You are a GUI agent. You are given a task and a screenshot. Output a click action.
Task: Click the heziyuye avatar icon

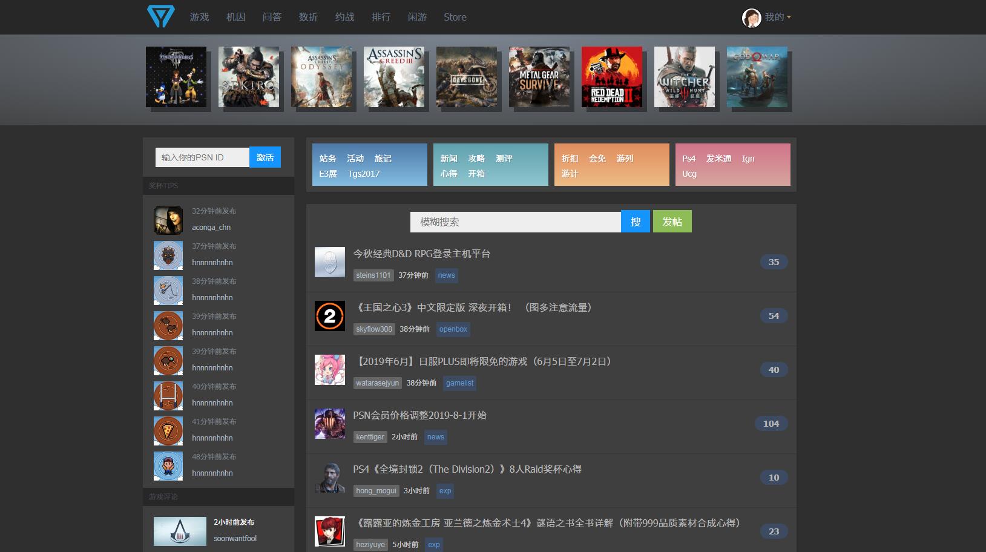click(330, 531)
